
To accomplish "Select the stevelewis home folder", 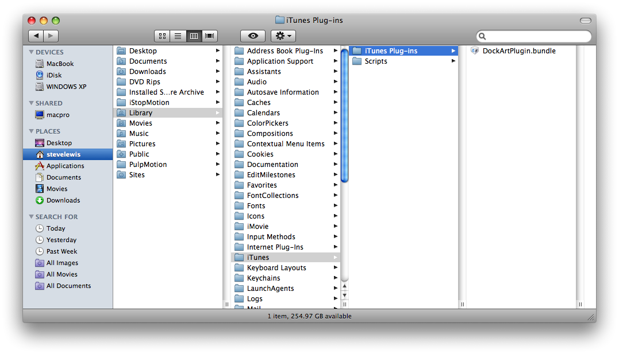I will click(67, 154).
